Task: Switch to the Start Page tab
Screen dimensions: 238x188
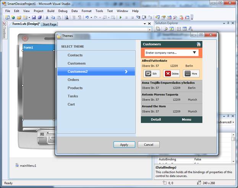Action: [x=49, y=24]
